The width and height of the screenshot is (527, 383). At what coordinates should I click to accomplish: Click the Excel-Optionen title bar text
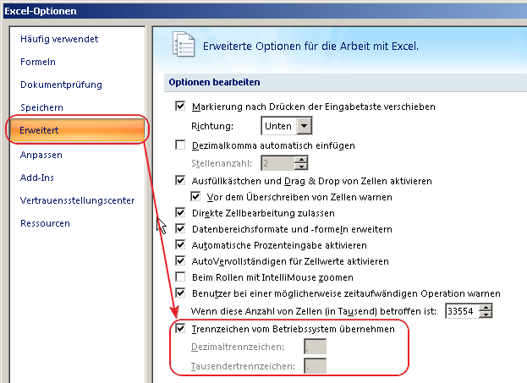[41, 11]
